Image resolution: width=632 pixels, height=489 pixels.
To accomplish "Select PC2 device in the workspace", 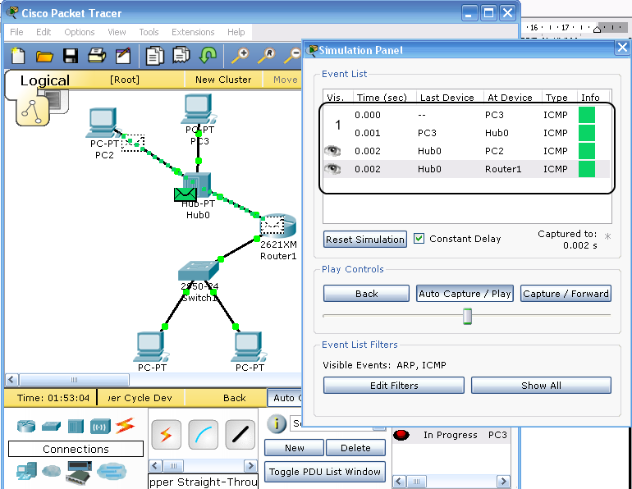I will click(103, 122).
